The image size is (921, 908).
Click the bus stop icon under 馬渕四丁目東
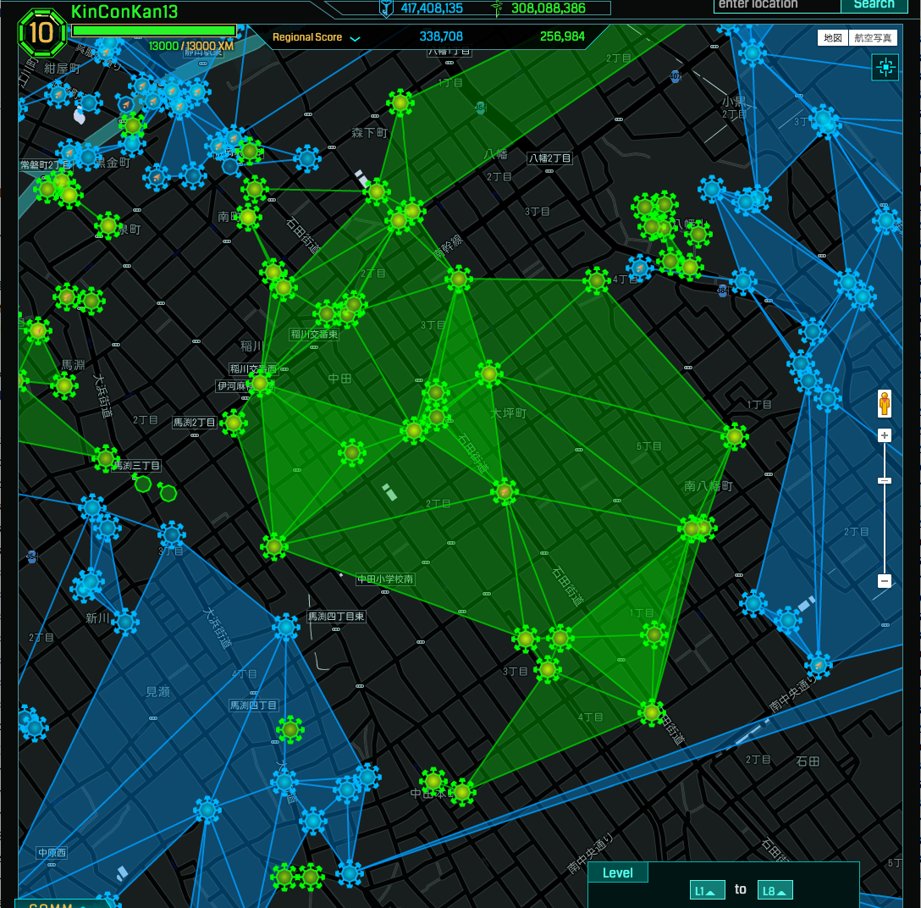(336, 629)
